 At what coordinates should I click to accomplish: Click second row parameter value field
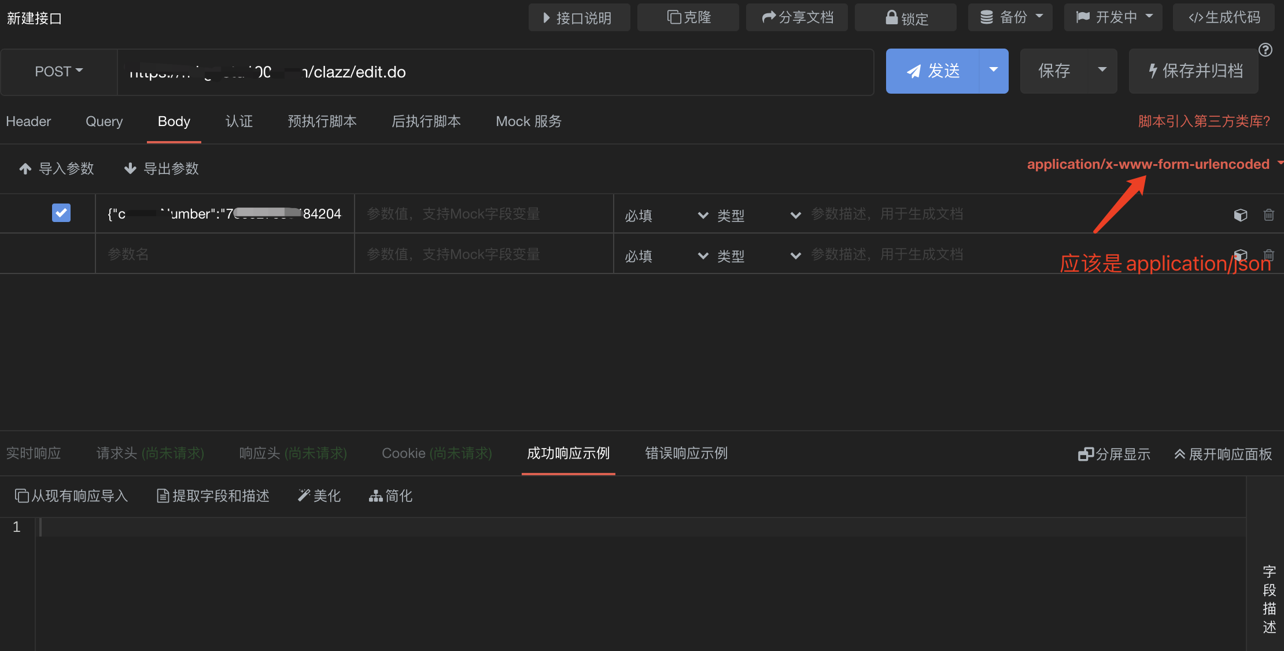(484, 254)
